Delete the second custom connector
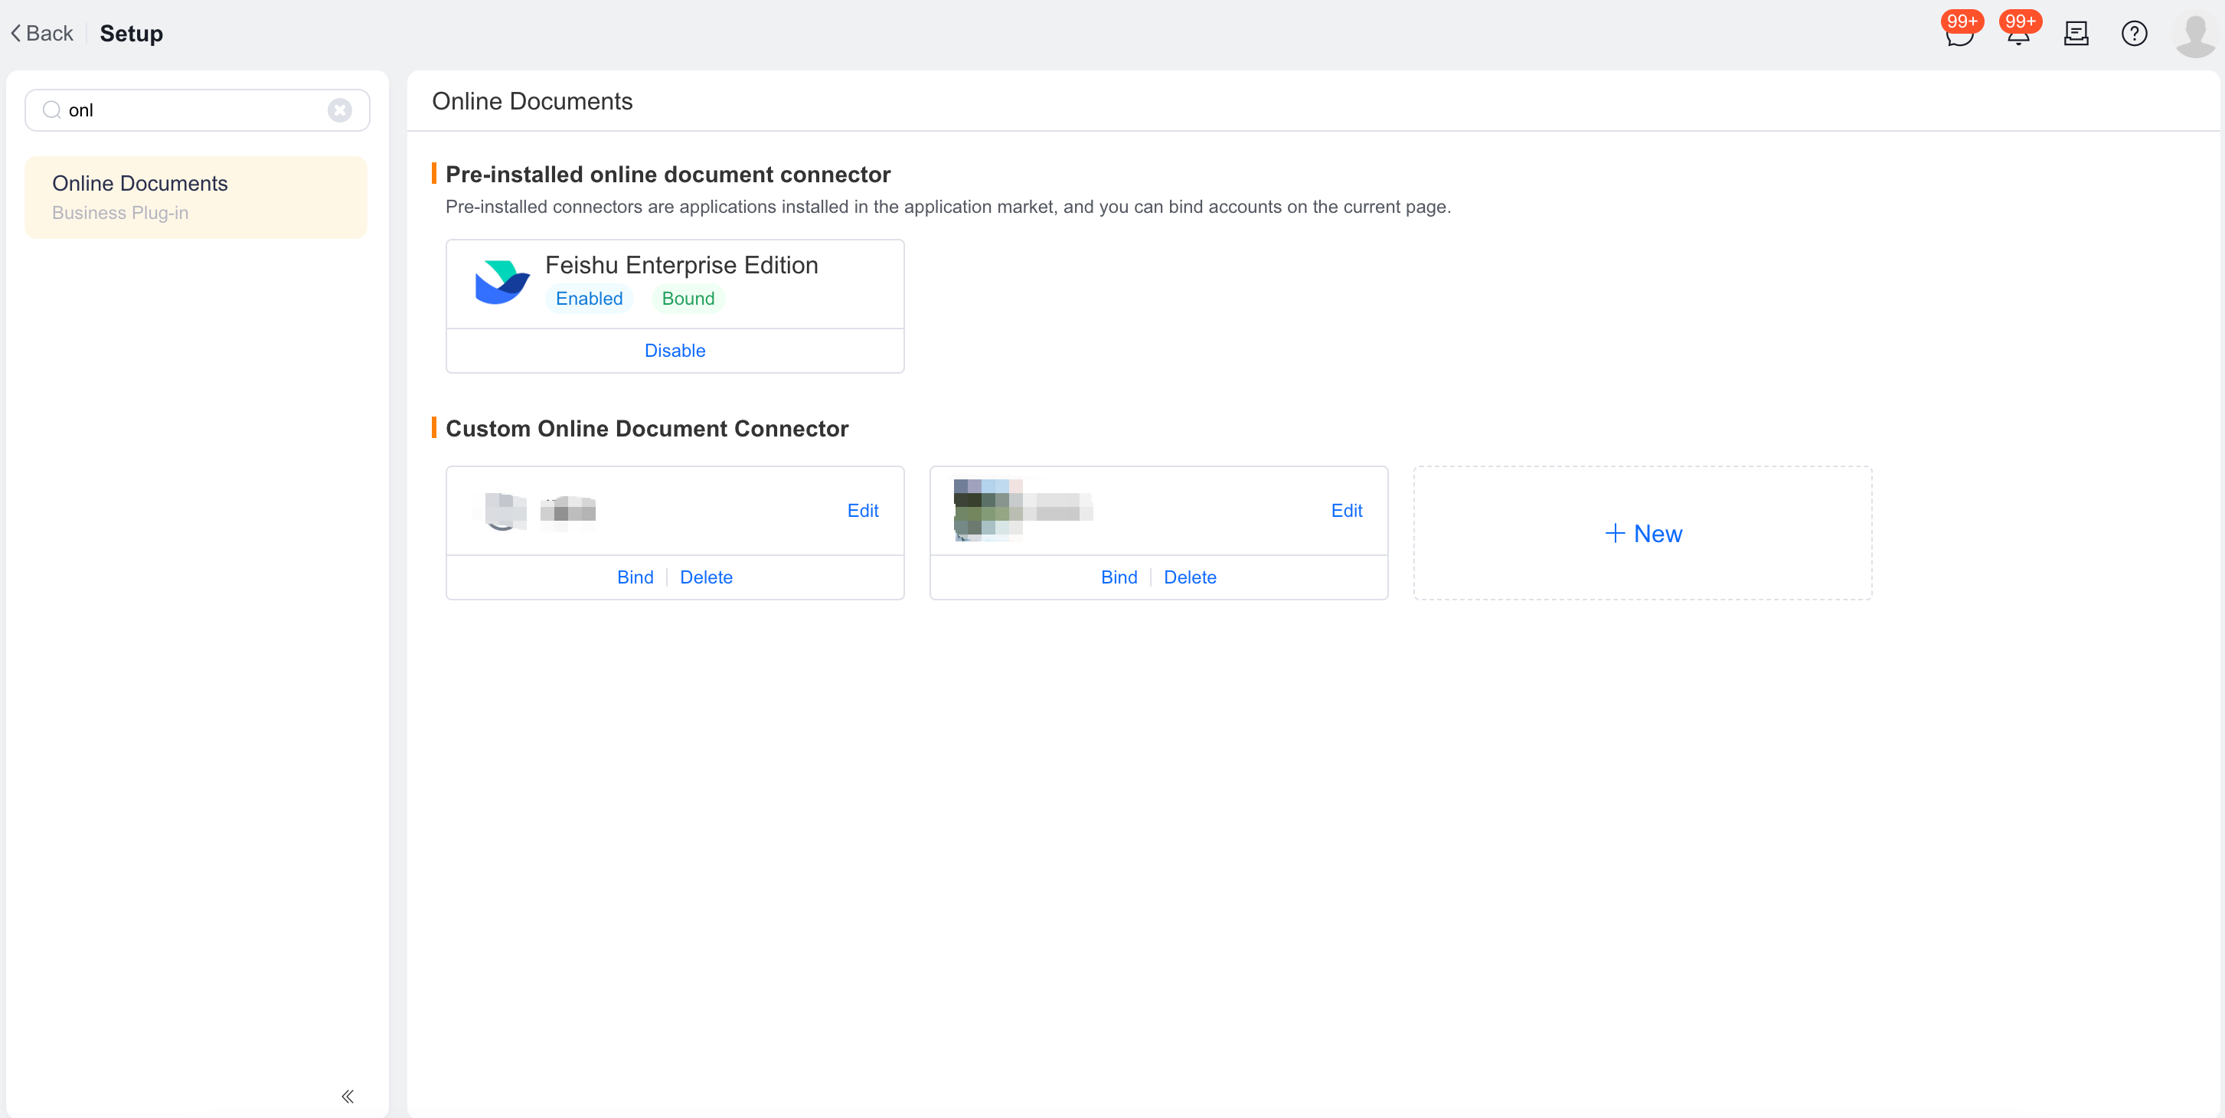2225x1118 pixels. (1189, 577)
